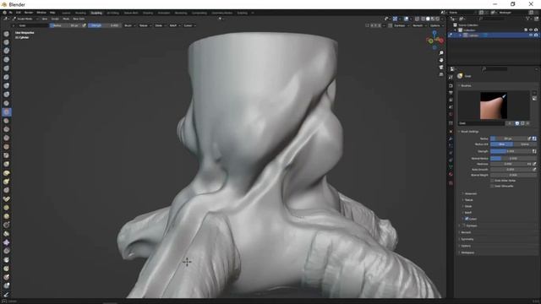Expand the Symmetry panel

pyautogui.click(x=467, y=239)
